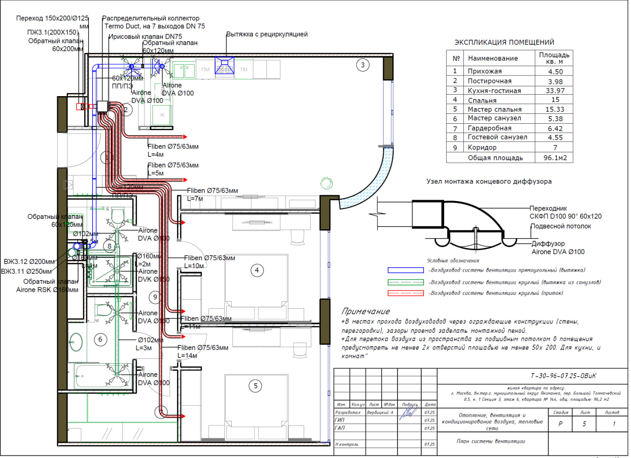The width and height of the screenshot is (631, 458).
Task: Select the Fliben duct label with "L=4м"
Action: (x=173, y=150)
